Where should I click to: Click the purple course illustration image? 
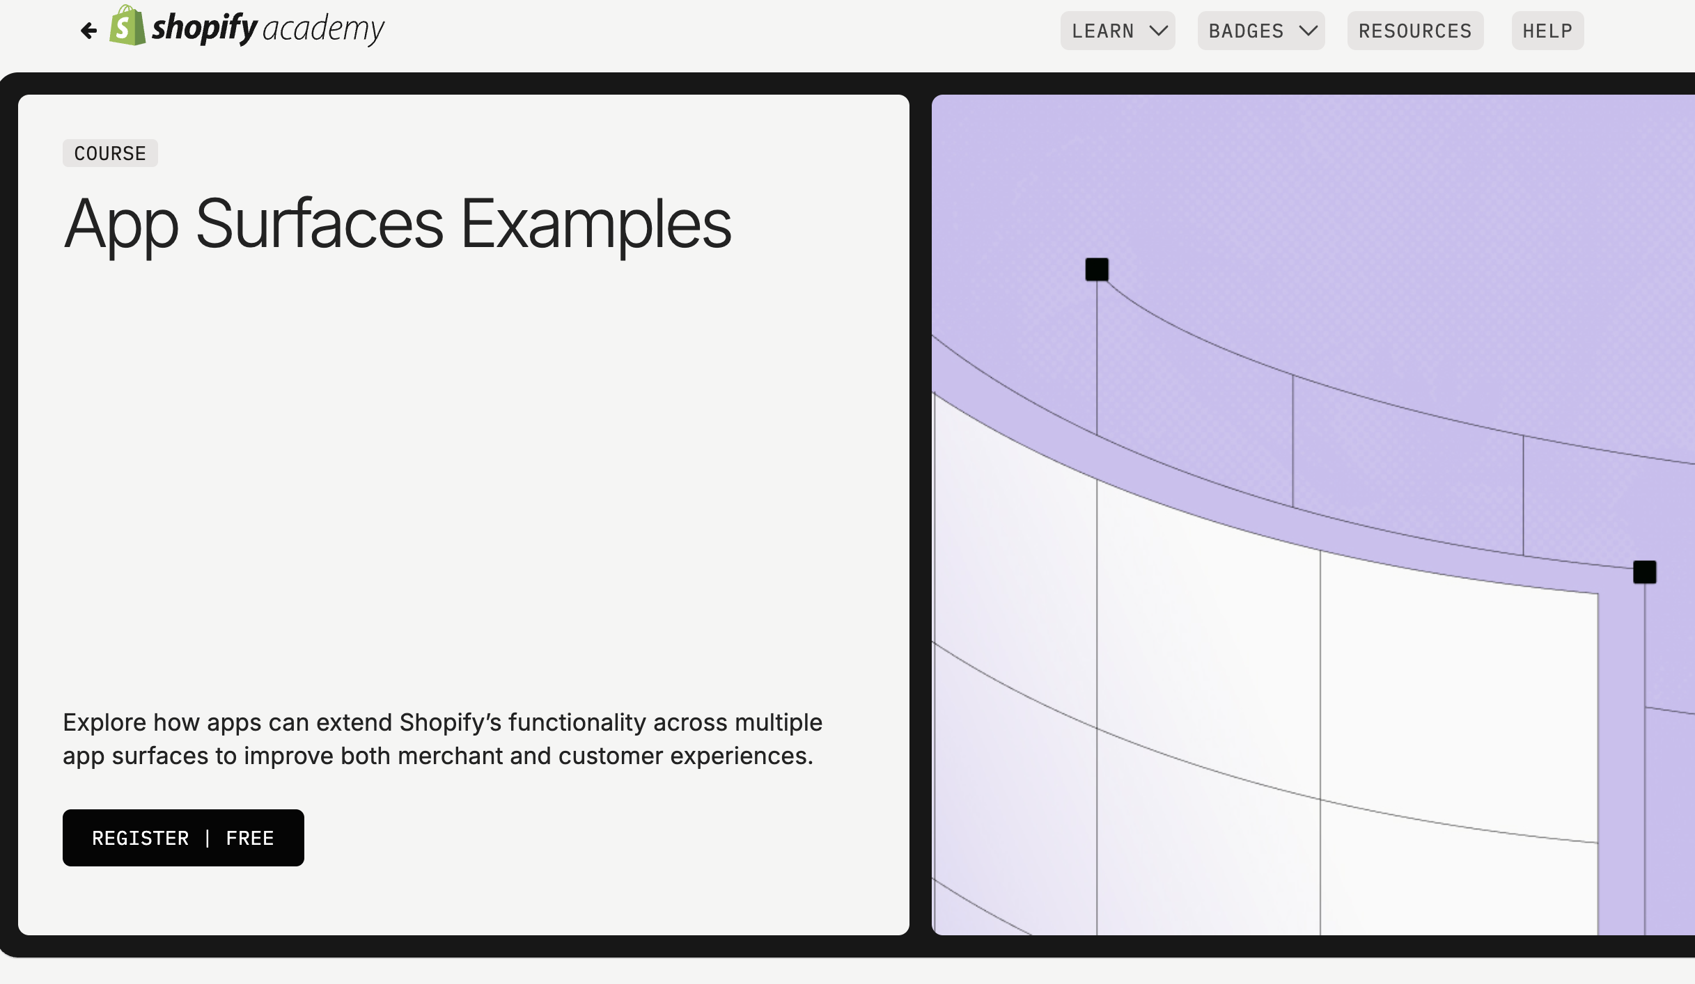(x=1313, y=515)
